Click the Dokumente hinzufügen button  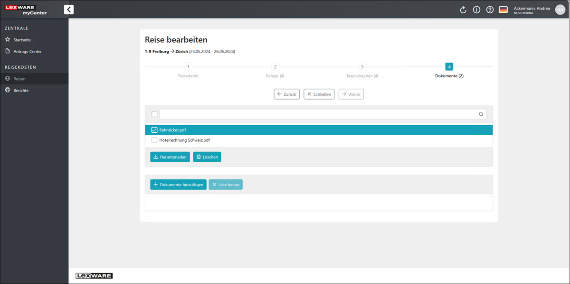tap(178, 184)
